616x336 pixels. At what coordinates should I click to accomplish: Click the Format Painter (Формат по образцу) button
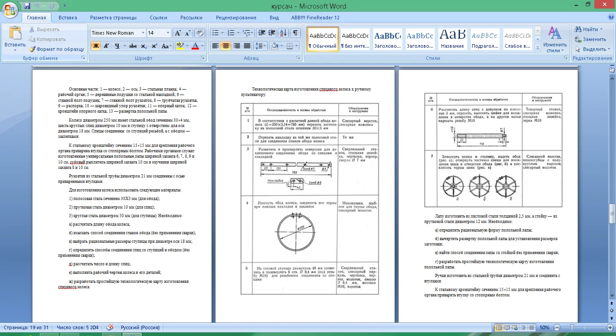point(57,49)
